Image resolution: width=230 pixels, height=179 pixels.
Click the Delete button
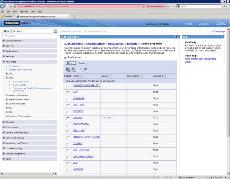tap(82, 63)
